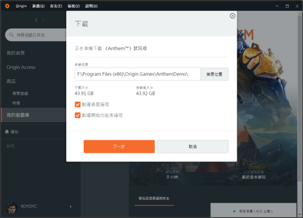Click the vertical scrollbar on the right

click(x=300, y=99)
